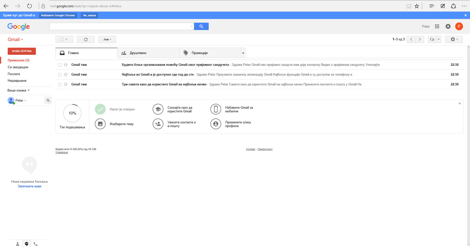Image resolution: width=470 pixels, height=247 pixels.
Task: Open the 'Још' dropdown menu
Action: 107,39
